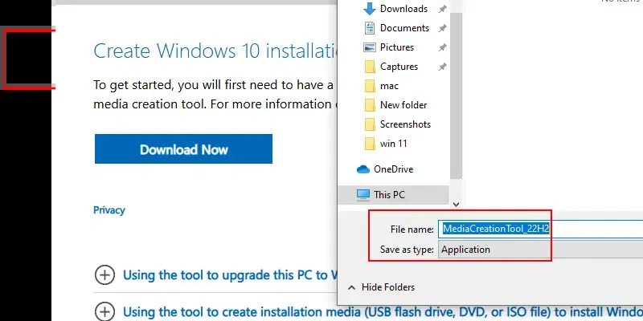Click the Downloads folder icon

click(x=370, y=9)
